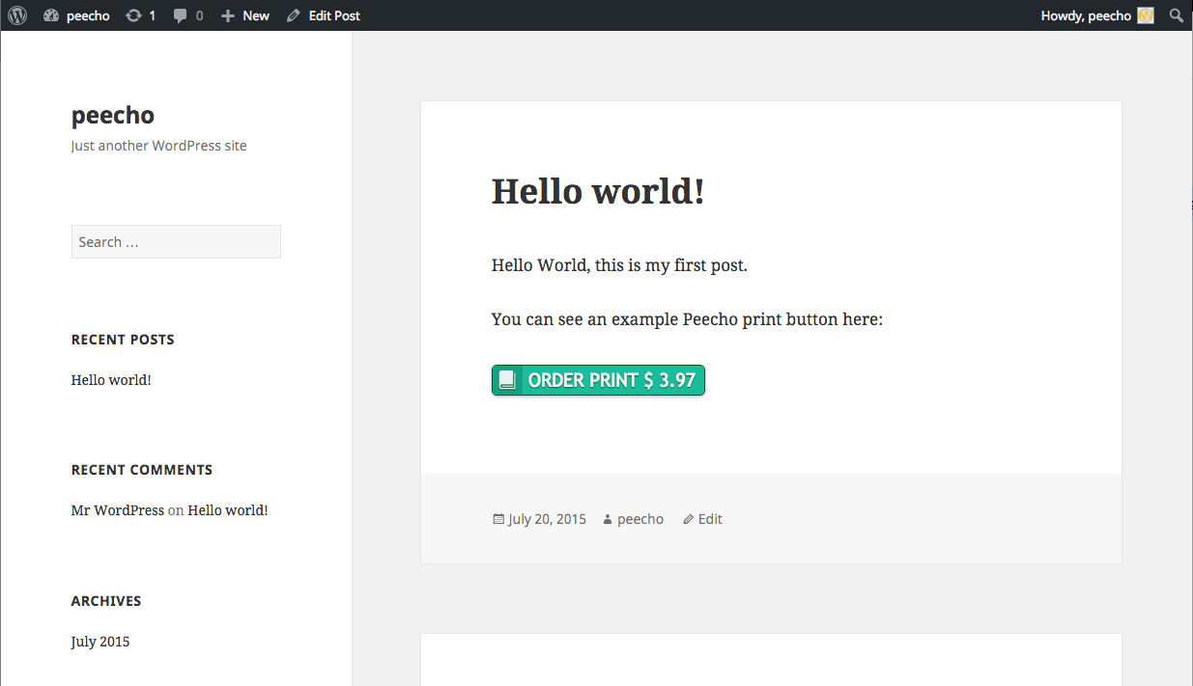This screenshot has width=1193, height=686.
Task: Open the New content menu
Action: [x=245, y=15]
